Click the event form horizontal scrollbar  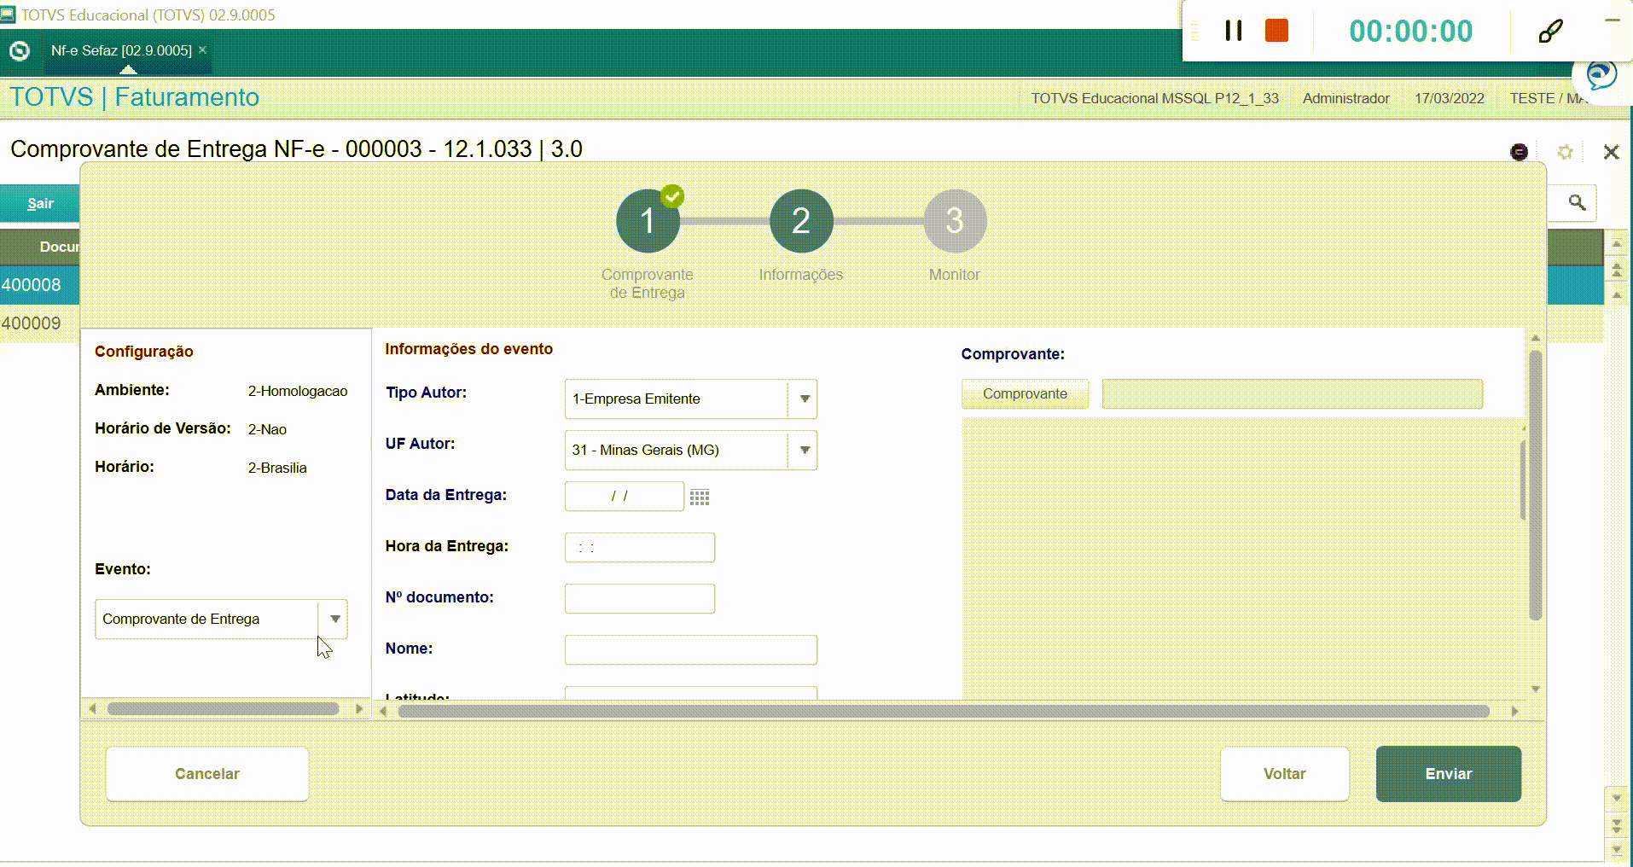(944, 711)
